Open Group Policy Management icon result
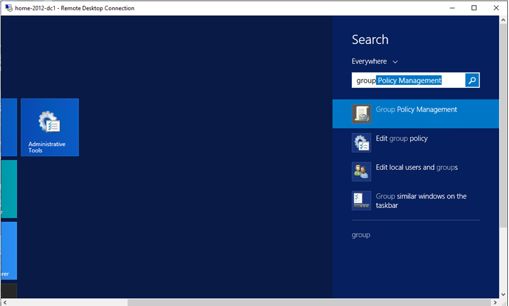Viewport: 509px width, 306px height. point(361,114)
